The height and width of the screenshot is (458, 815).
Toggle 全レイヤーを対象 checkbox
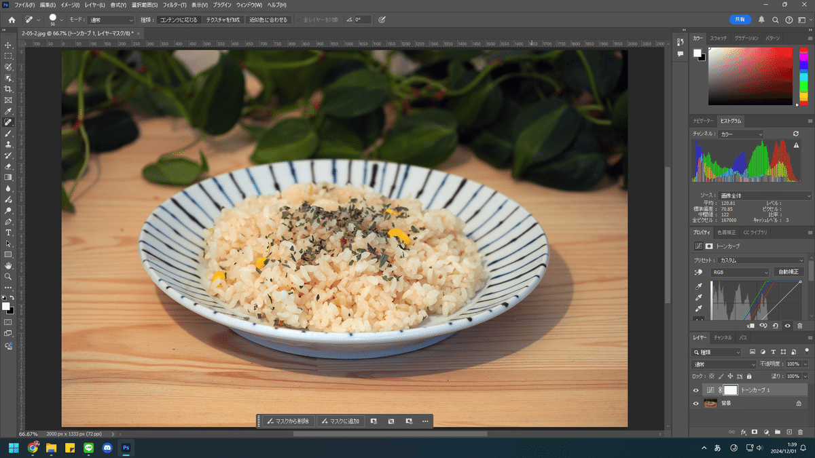tap(299, 20)
